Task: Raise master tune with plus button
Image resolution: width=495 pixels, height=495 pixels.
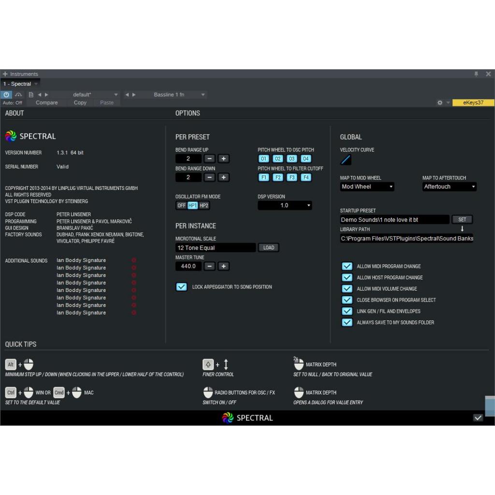Action: pyautogui.click(x=223, y=266)
